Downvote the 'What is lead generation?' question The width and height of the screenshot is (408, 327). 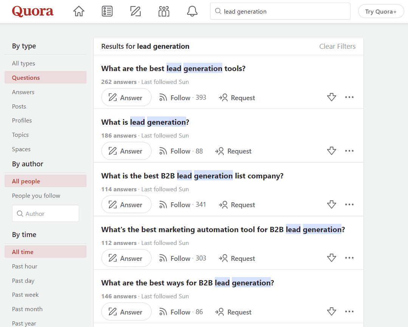332,150
